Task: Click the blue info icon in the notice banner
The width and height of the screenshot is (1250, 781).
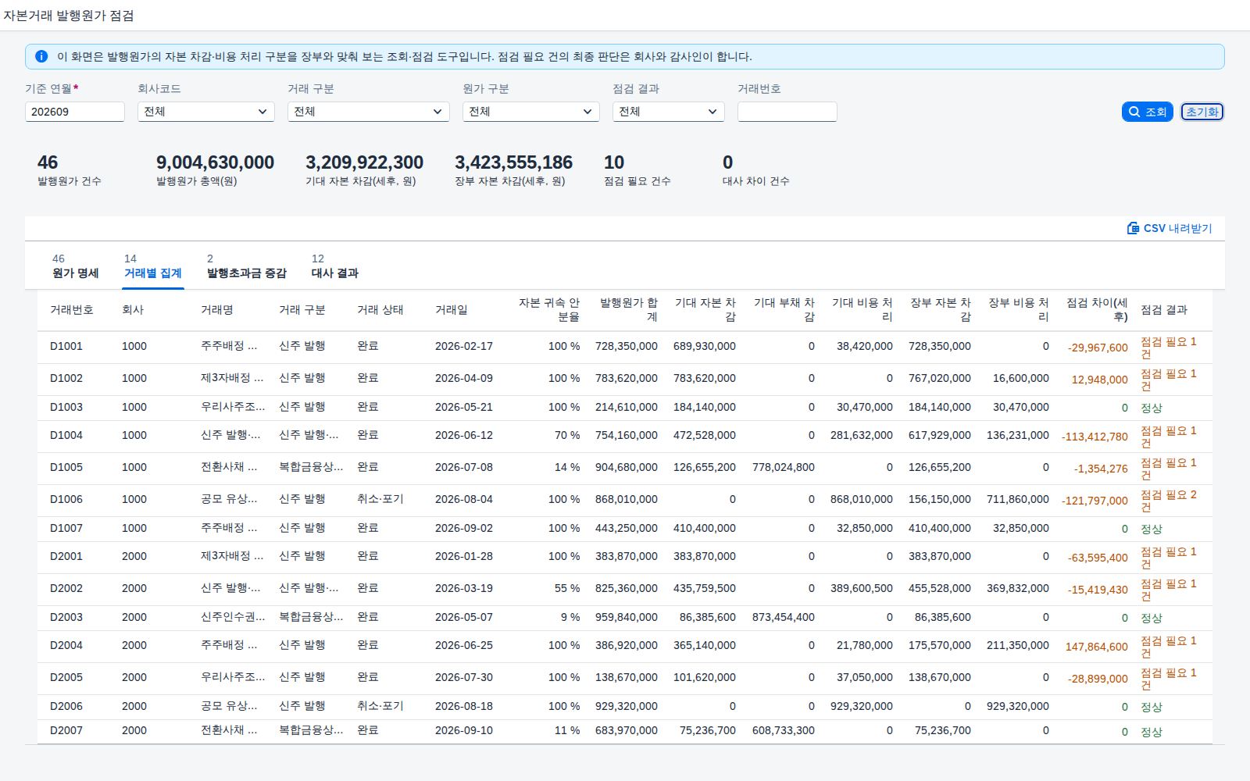Action: [x=41, y=56]
